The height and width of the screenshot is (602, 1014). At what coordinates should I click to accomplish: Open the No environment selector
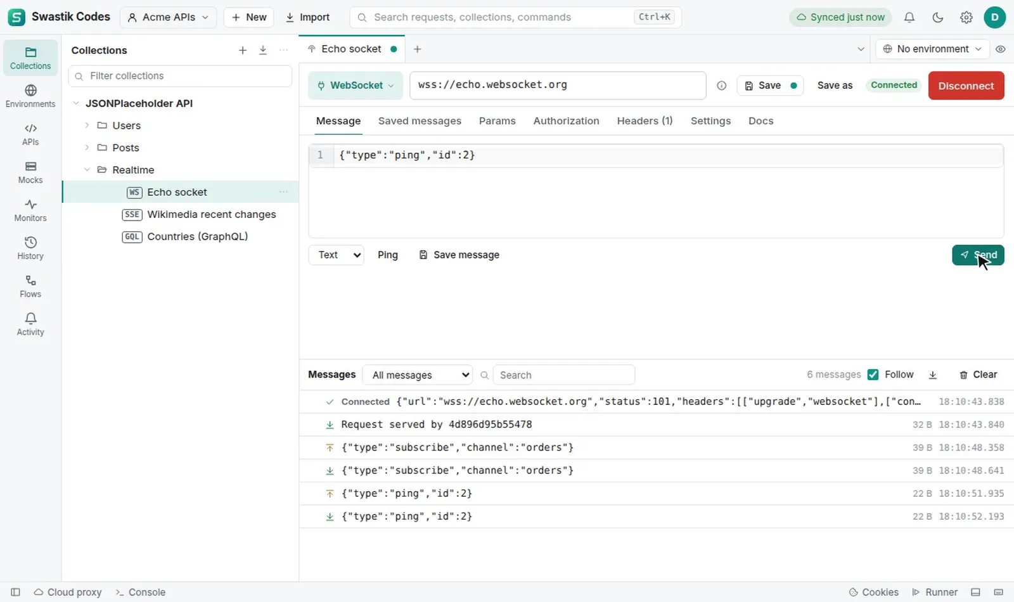[932, 49]
